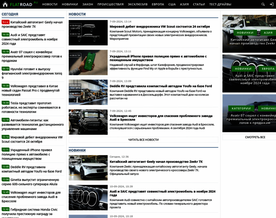Open sidebar story Deddle RV Youfo camper
The height and width of the screenshot is (218, 276).
[x=32, y=169]
